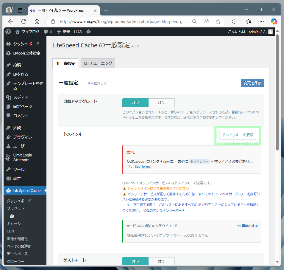Focus the ドメインキー text field
The image size is (284, 270).
click(x=169, y=135)
